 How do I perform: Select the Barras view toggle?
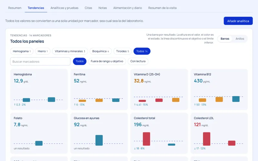tap(225, 39)
